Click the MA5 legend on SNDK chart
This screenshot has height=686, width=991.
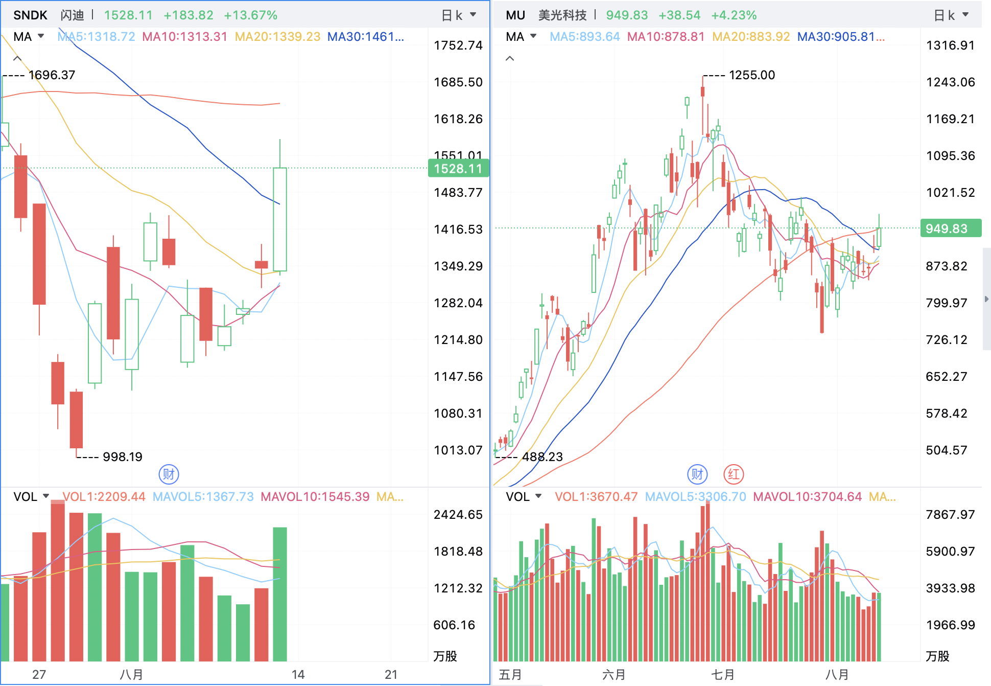tap(97, 37)
